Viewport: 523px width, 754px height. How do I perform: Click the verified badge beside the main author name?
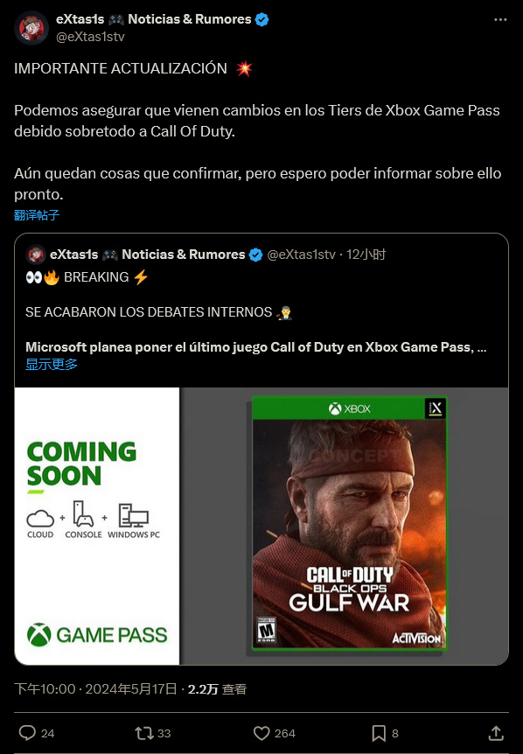tap(262, 20)
